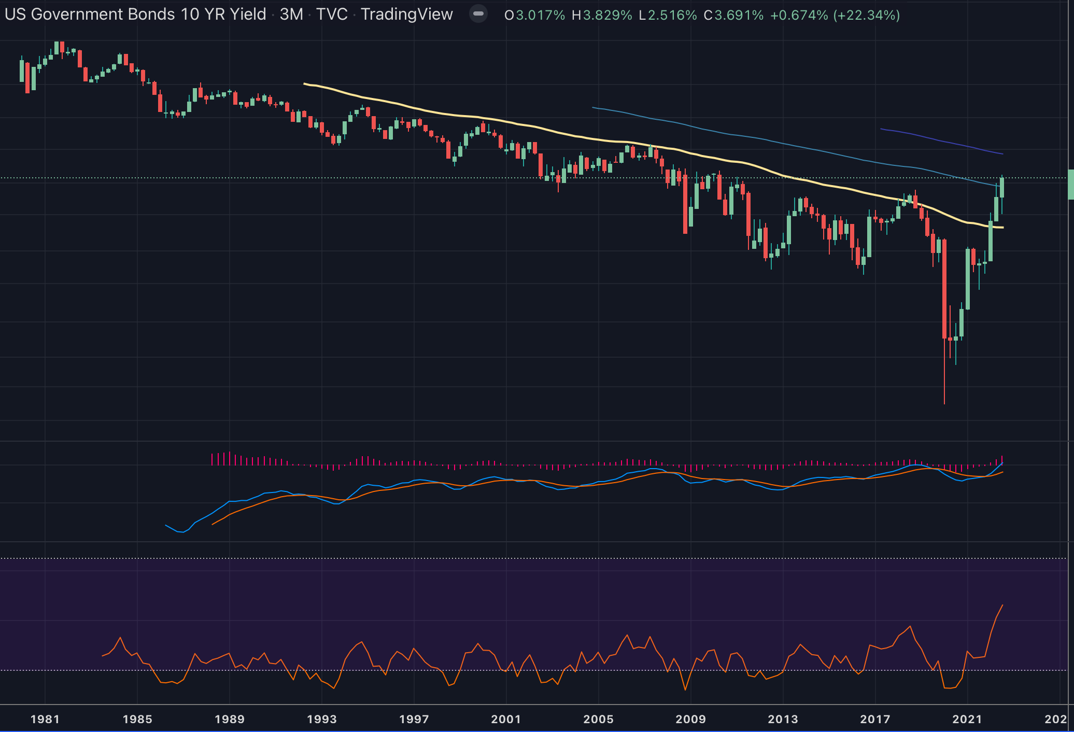Screen dimensions: 1074x732
Task: Click the chart title 'US Government Bonds 10 YR Yield'
Action: [135, 15]
